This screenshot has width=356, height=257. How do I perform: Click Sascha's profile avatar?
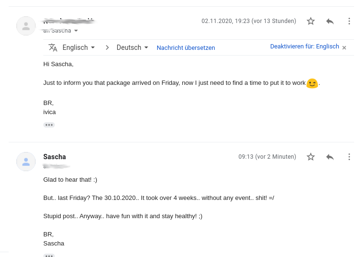(x=26, y=162)
